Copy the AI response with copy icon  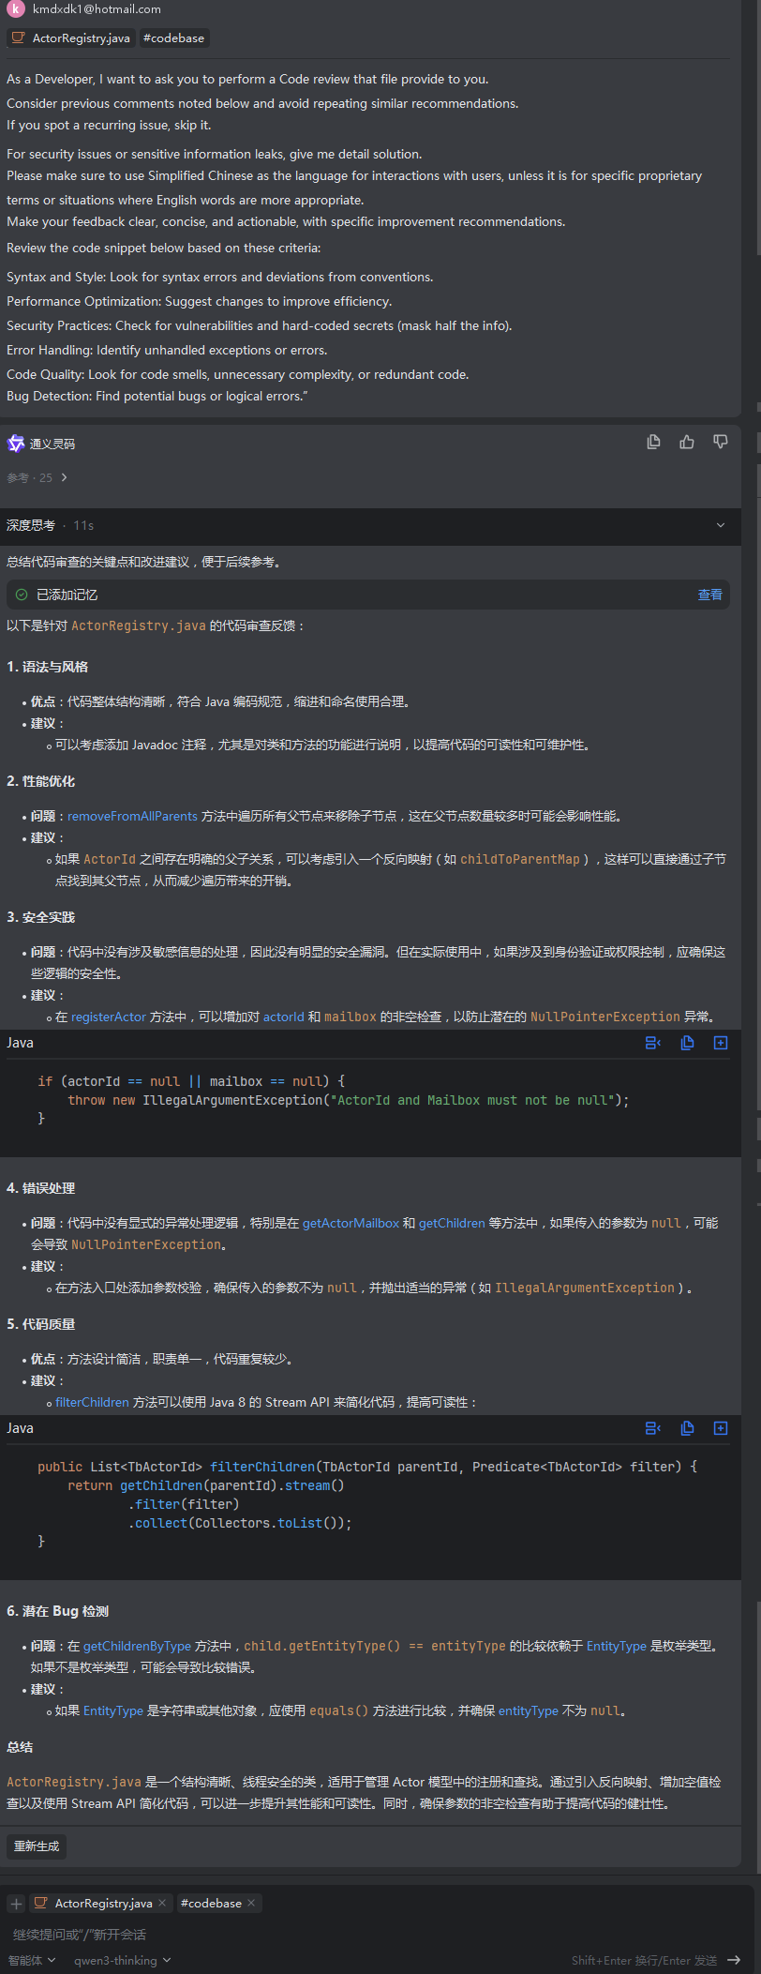pos(653,442)
